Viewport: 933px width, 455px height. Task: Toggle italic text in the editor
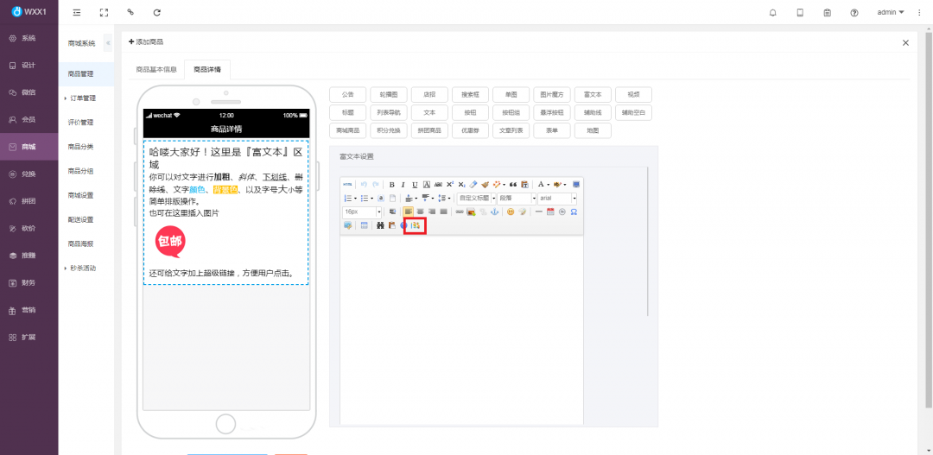tap(403, 185)
